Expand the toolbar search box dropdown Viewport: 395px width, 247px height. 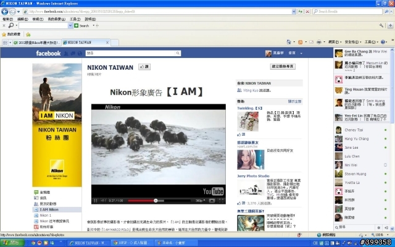[x=70, y=25]
